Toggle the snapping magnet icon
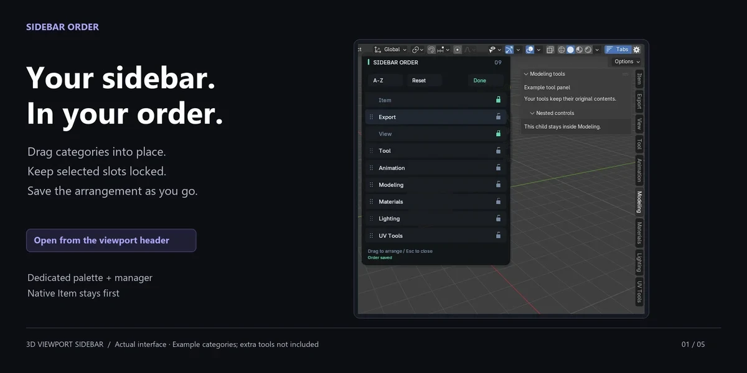The height and width of the screenshot is (373, 747). tap(431, 50)
